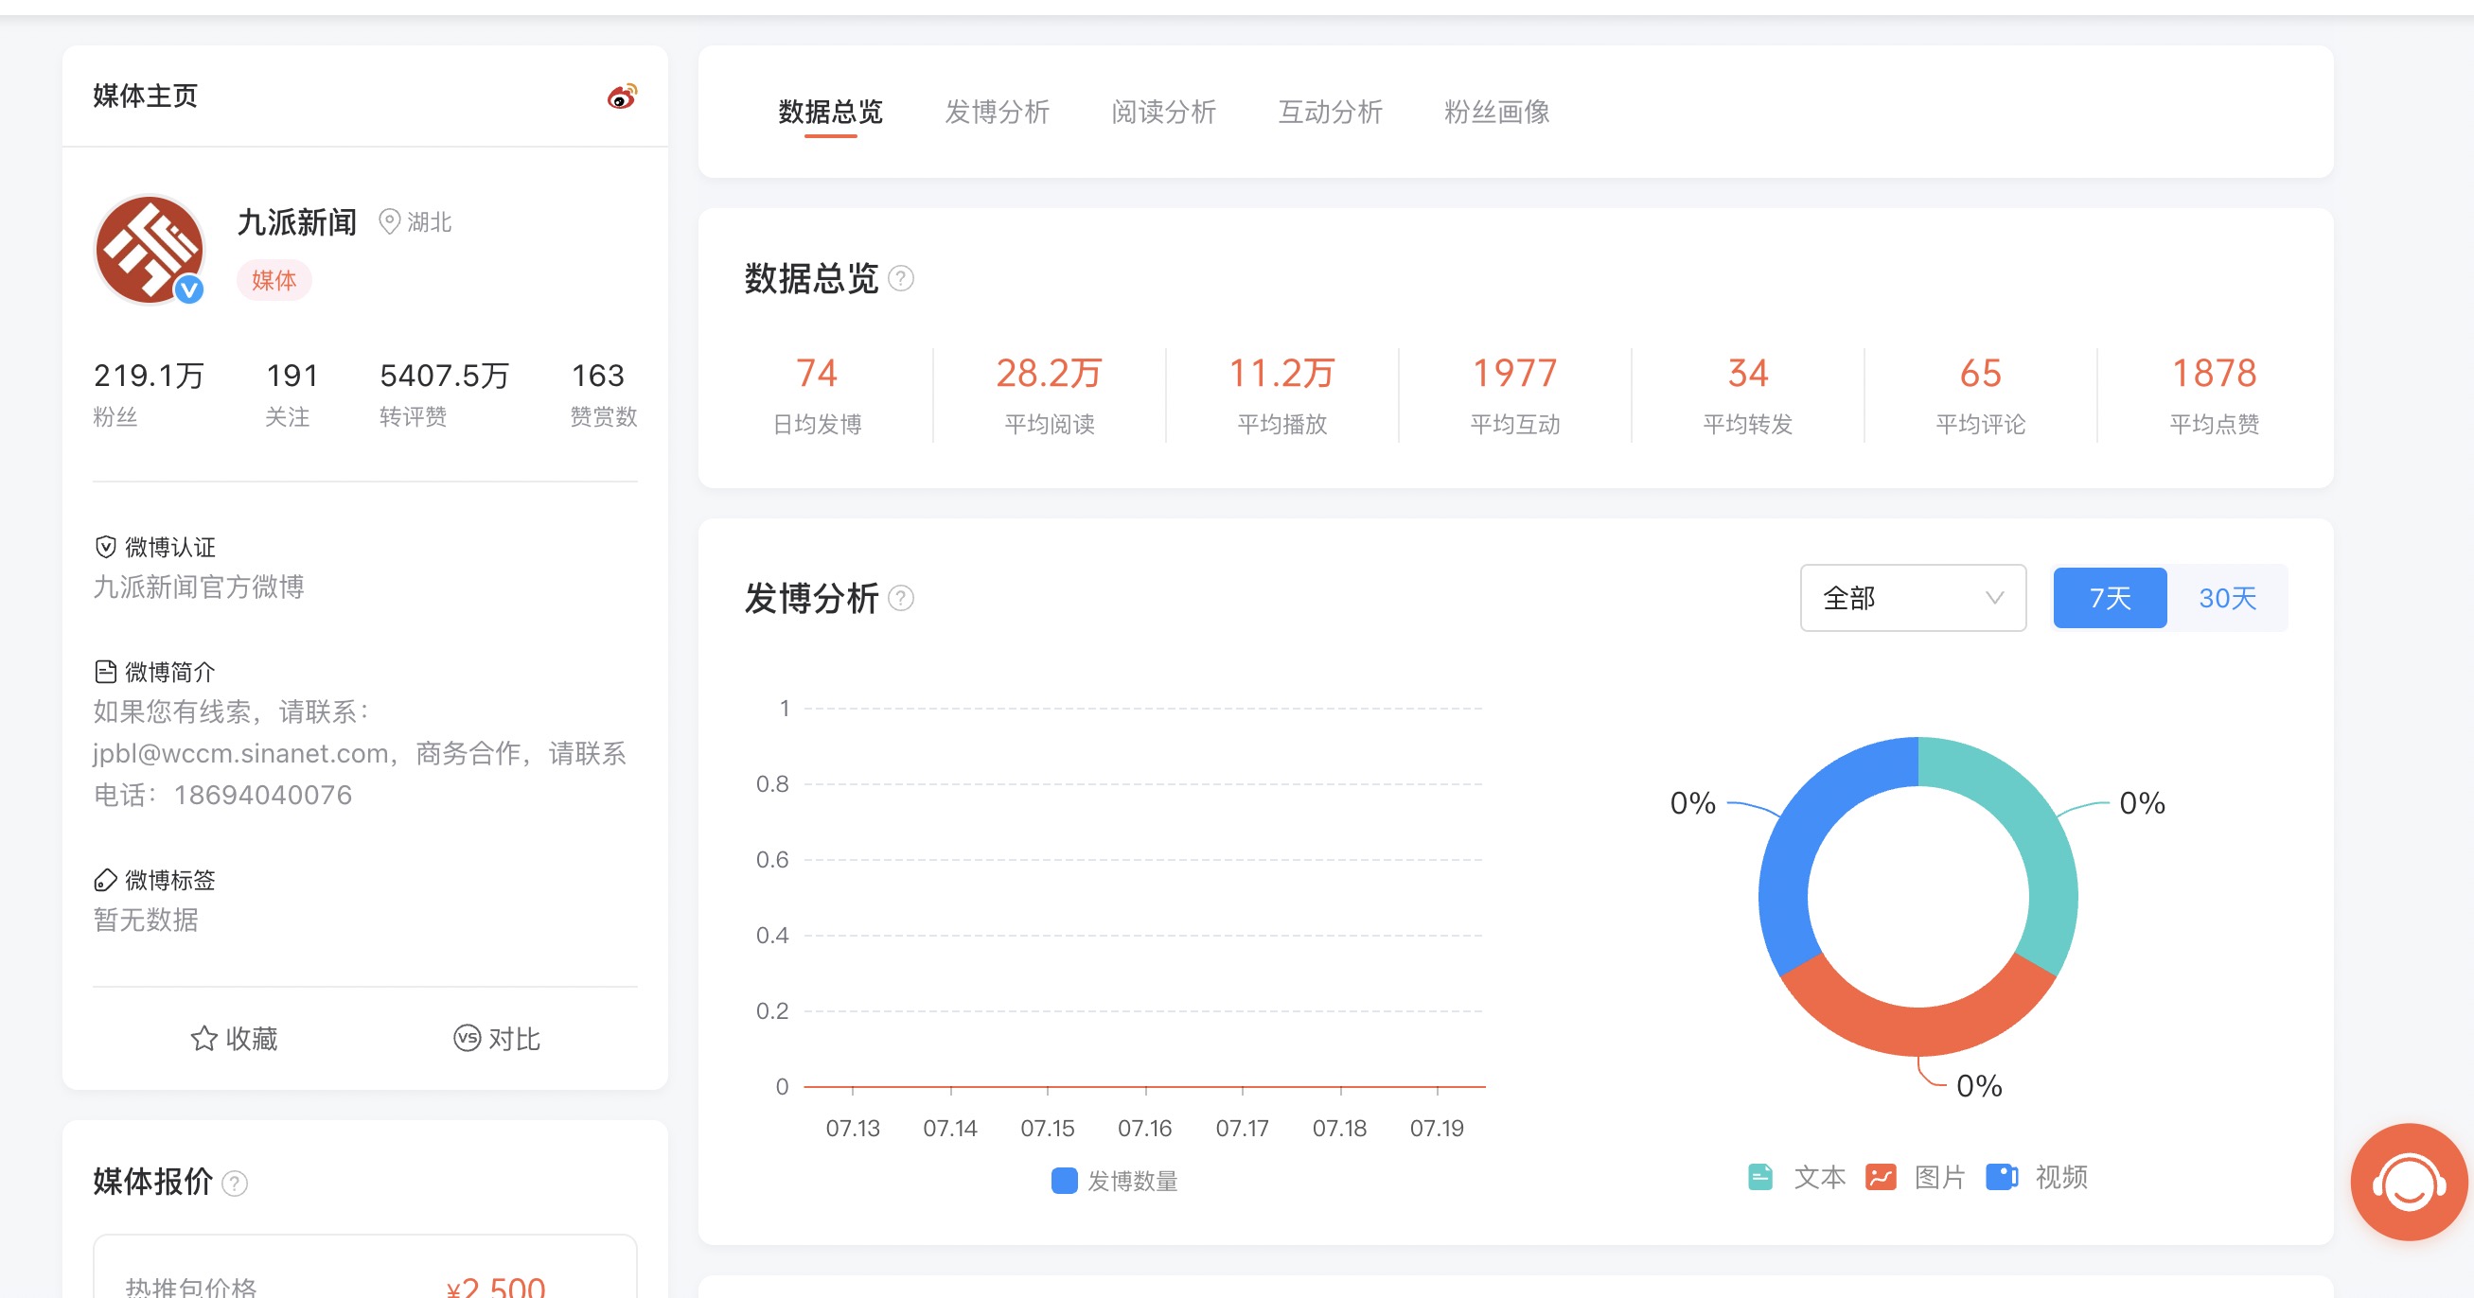This screenshot has height=1298, width=2474.
Task: Click the 九派新闻 avatar image
Action: [x=149, y=250]
